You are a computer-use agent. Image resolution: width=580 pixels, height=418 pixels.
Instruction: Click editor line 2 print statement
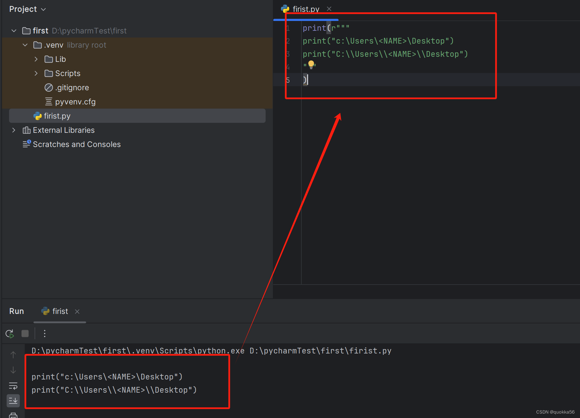click(x=378, y=41)
